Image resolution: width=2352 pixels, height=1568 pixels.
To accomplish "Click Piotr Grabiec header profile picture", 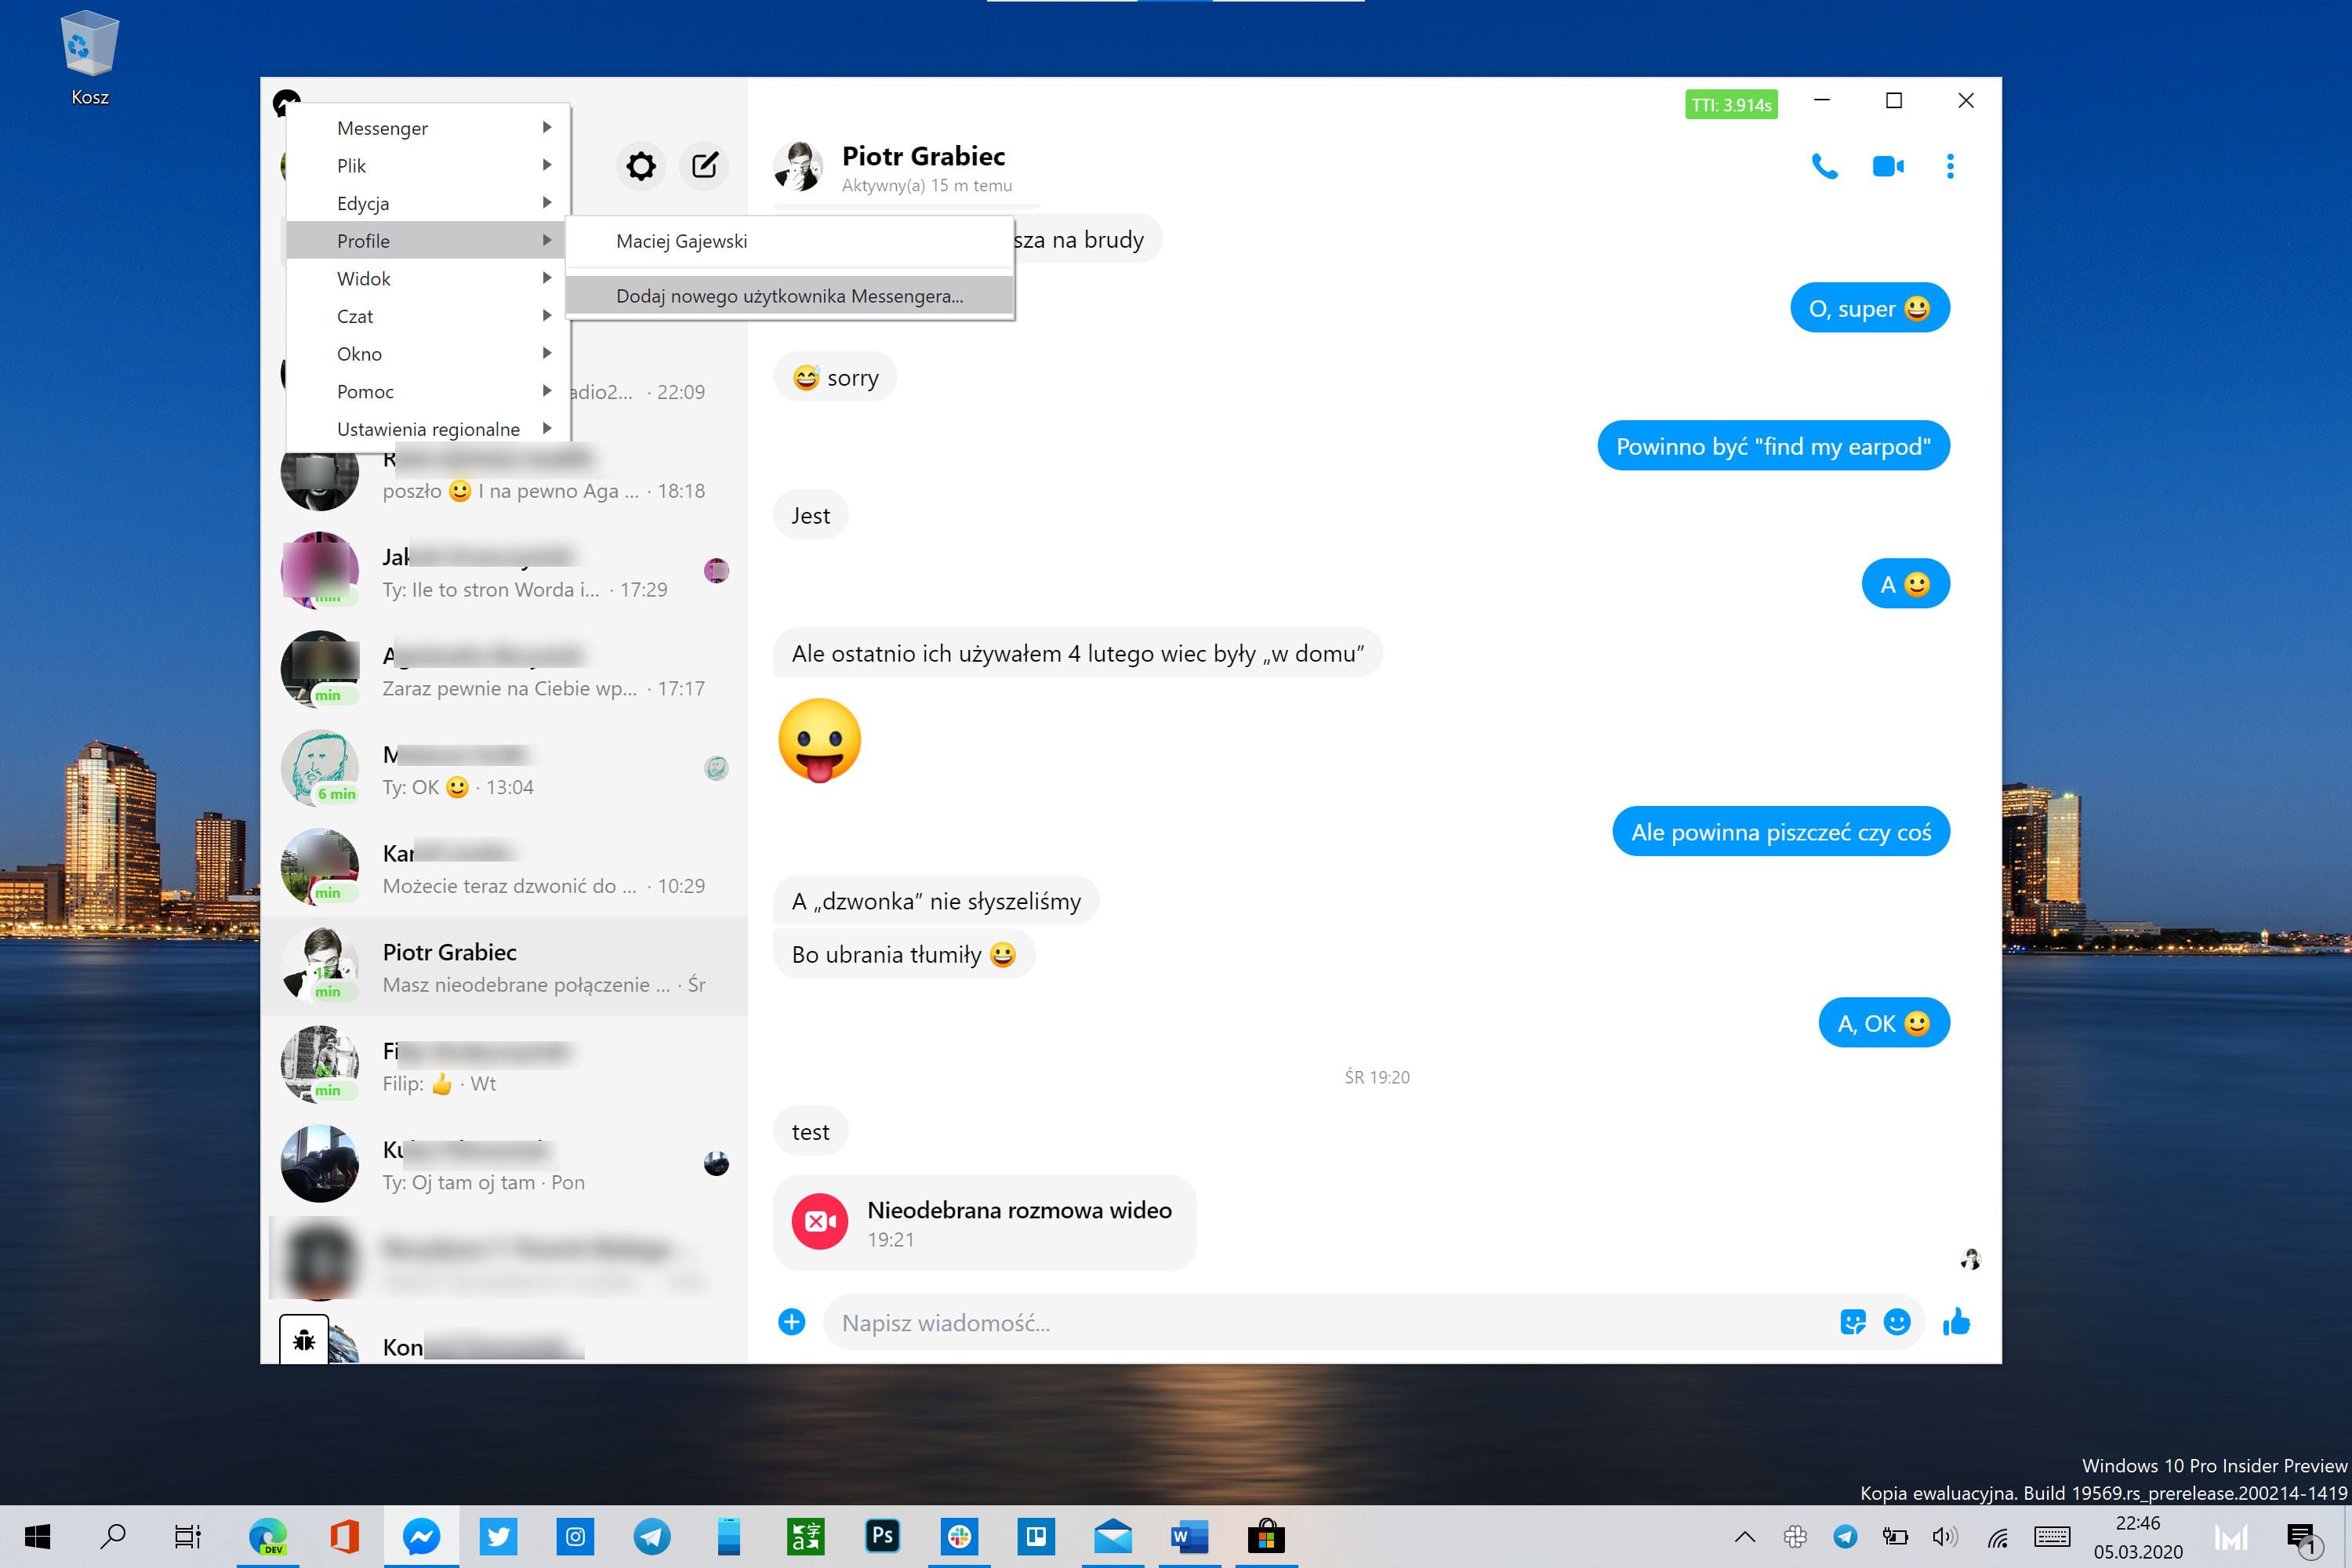I will pyautogui.click(x=798, y=166).
